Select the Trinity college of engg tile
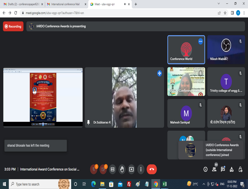The width and height of the screenshot is (248, 189). [226, 82]
